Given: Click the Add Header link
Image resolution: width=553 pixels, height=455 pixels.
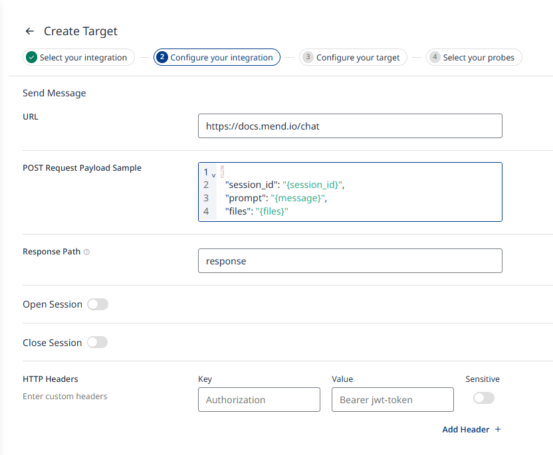Looking at the screenshot, I should click(465, 430).
